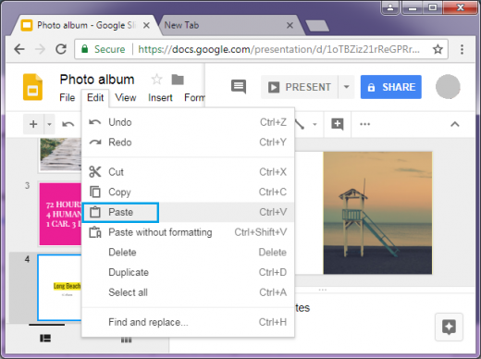This screenshot has height=359, width=481.
Task: Choose Paste in the Edit menu
Action: [188, 212]
